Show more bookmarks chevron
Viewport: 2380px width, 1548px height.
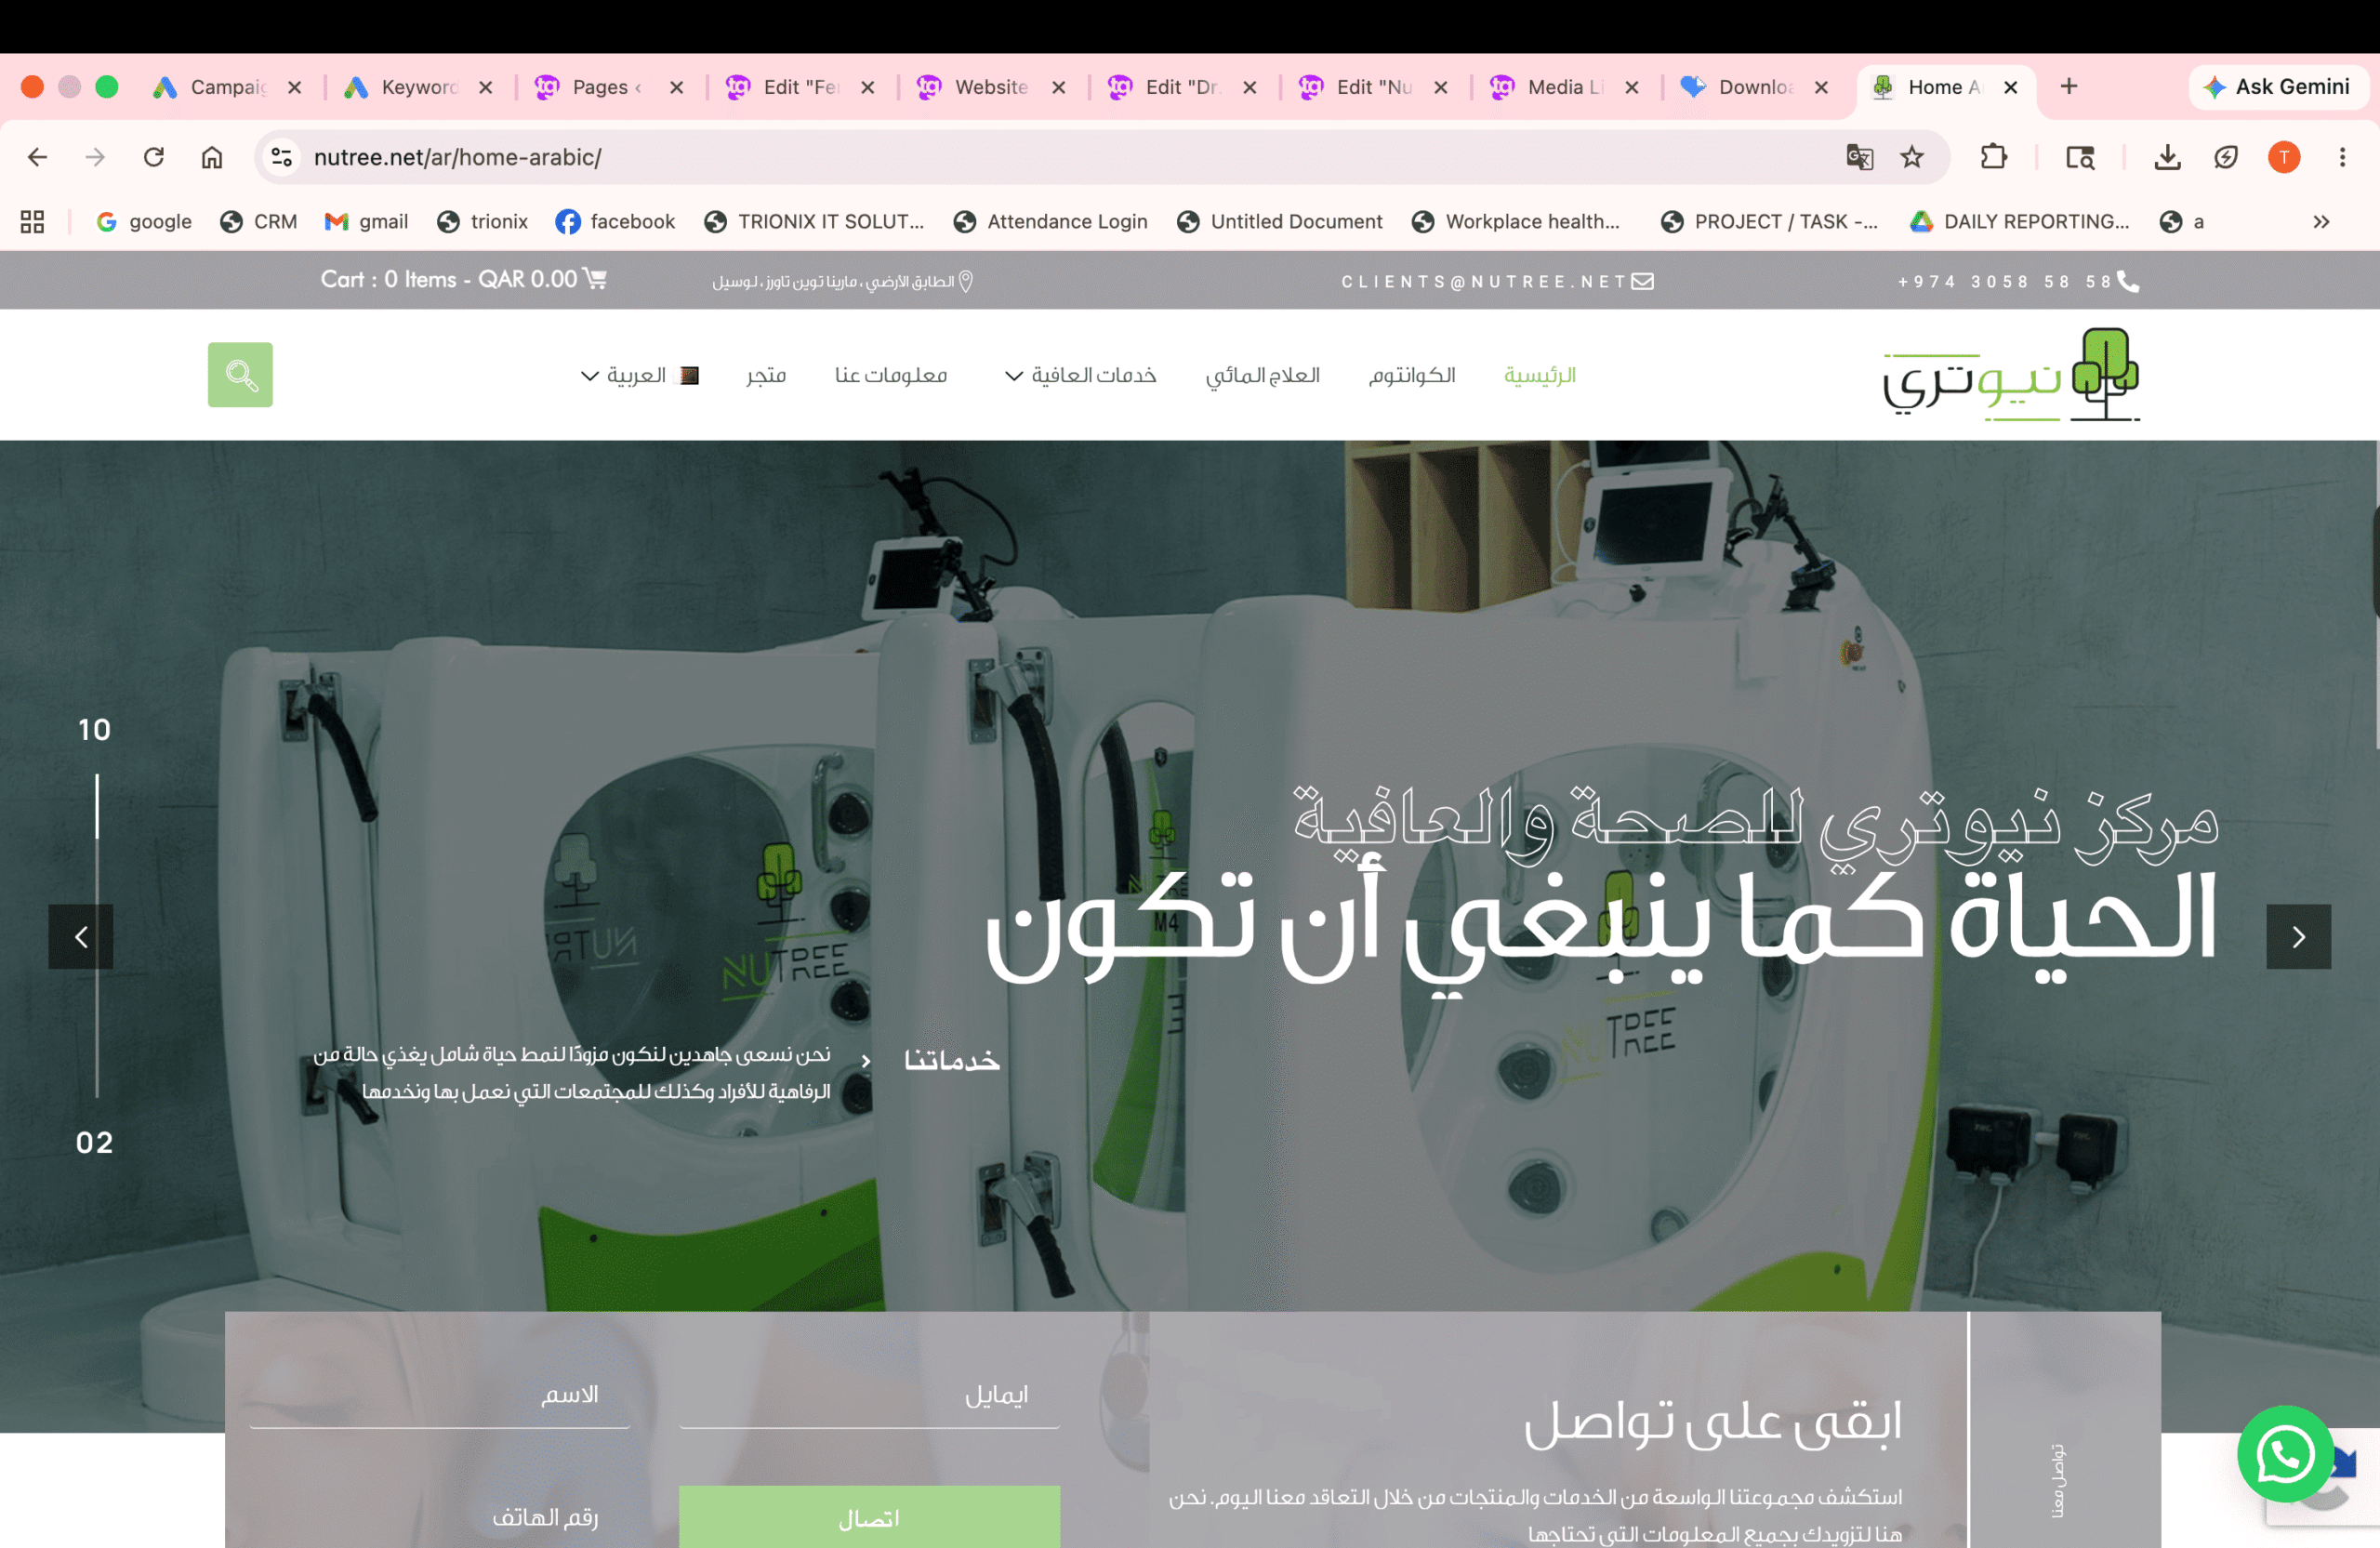2321,222
